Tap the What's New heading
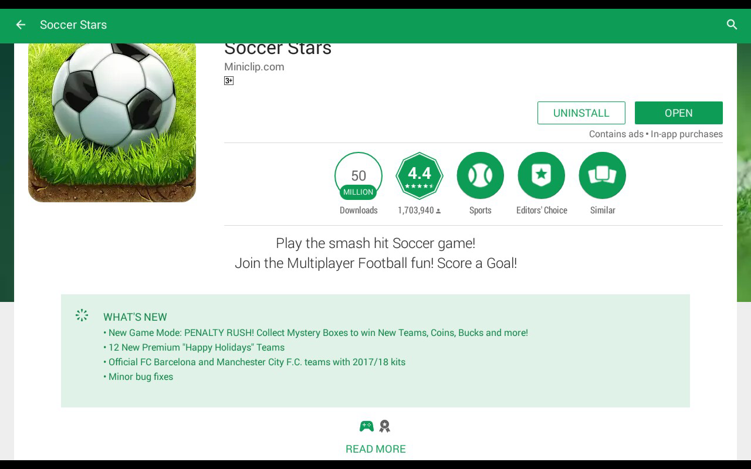Viewport: 751px width, 469px height. pos(135,317)
